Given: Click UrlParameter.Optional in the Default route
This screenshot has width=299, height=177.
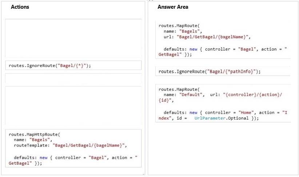Looking at the screenshot, I should coord(222,118).
